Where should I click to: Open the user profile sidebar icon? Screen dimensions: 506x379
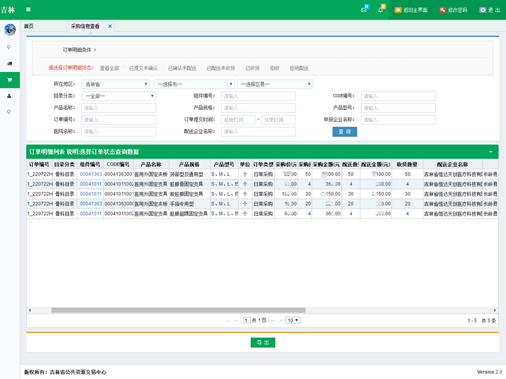click(9, 96)
